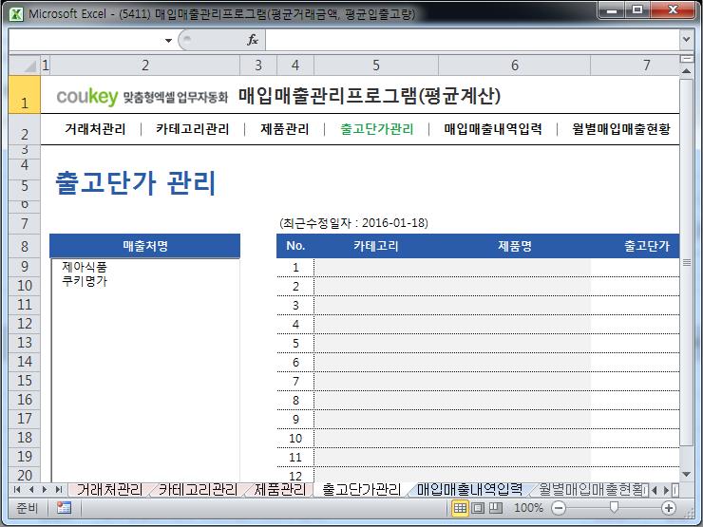Click the formula bar input field
The width and height of the screenshot is (703, 527).
(x=472, y=40)
